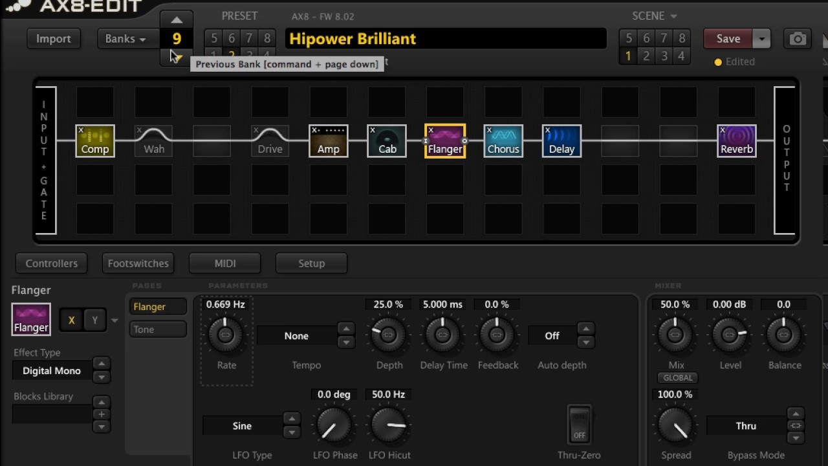Open the LFO Type Sine selector
The width and height of the screenshot is (828, 466).
242,426
